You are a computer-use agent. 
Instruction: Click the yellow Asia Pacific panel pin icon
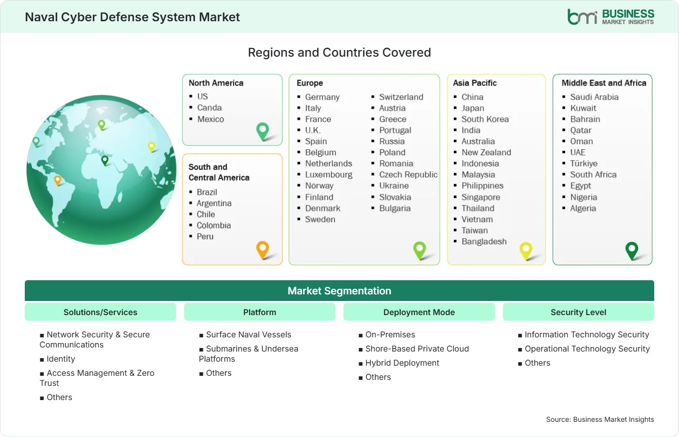(526, 250)
